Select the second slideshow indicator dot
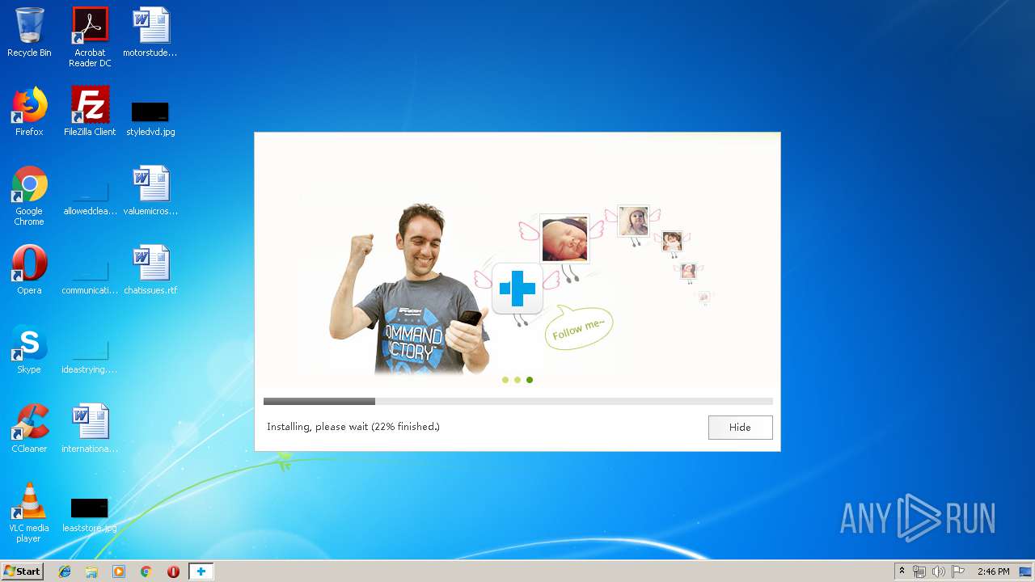 pyautogui.click(x=517, y=380)
